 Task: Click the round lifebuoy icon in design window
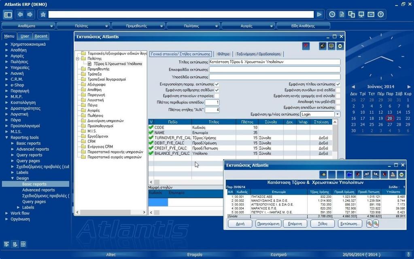pos(340,46)
